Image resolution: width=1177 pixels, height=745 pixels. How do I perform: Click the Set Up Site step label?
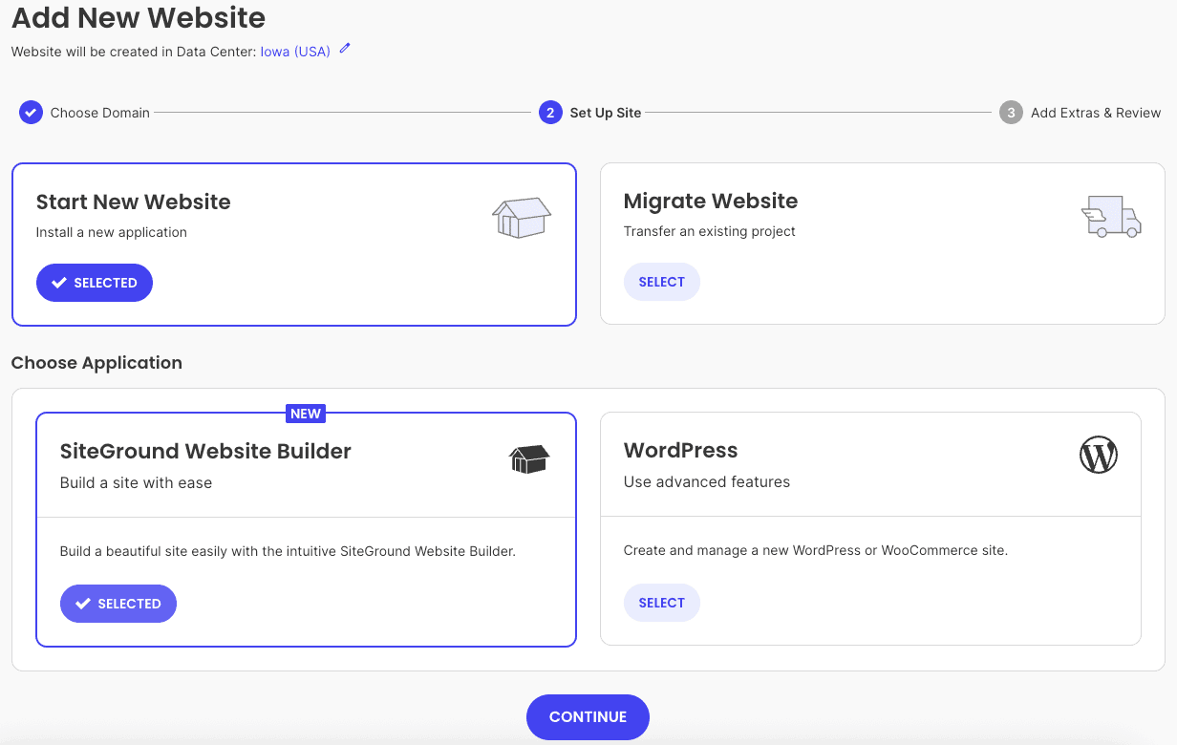coord(606,113)
